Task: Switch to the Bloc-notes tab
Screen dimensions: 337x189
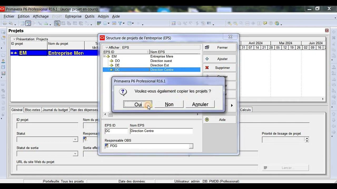Action: tap(32, 110)
